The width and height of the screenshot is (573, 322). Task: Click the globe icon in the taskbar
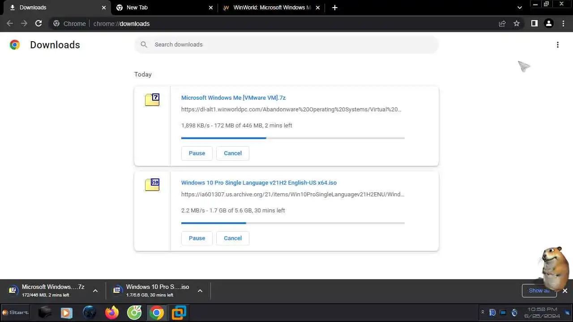[x=90, y=312]
